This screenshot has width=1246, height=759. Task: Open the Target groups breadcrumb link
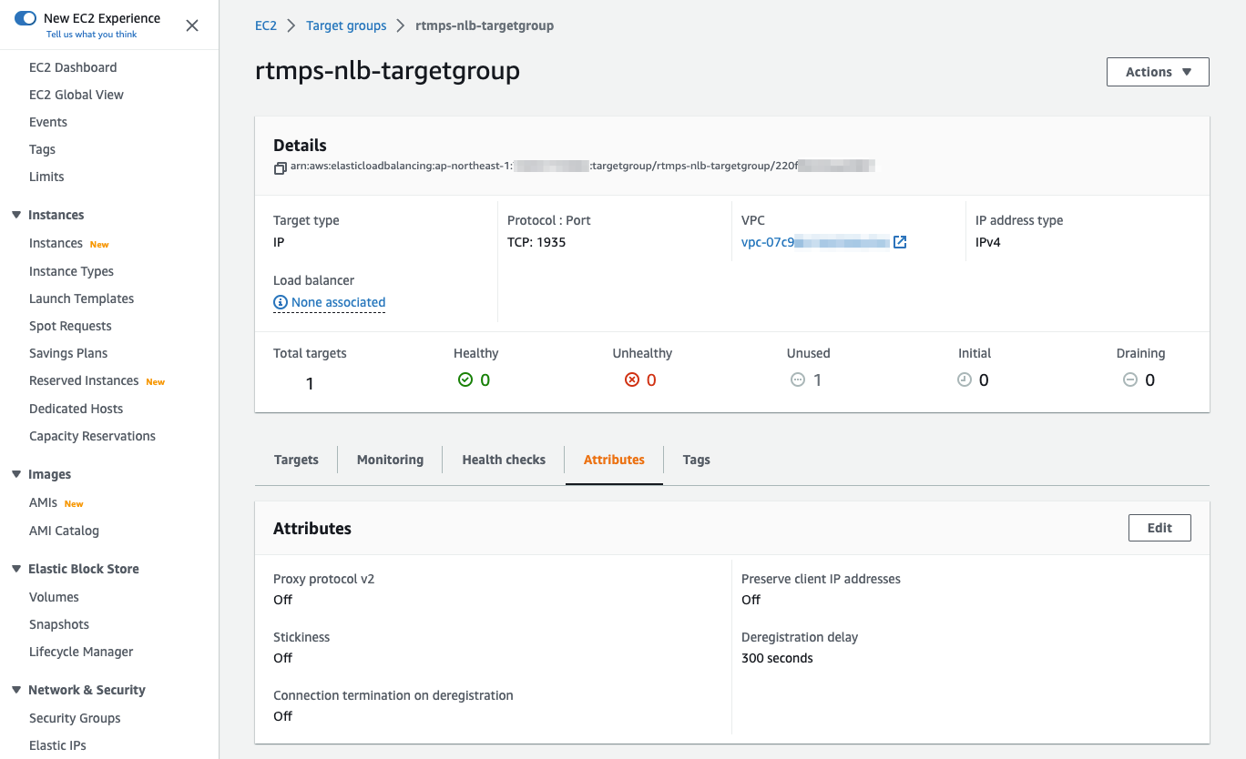coord(346,25)
